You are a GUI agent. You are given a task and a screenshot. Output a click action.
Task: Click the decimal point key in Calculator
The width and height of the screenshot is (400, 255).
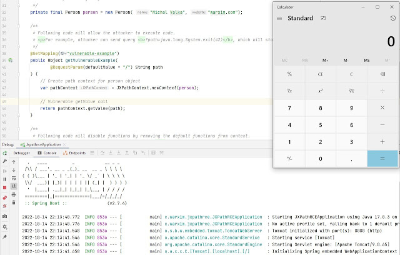click(x=351, y=159)
